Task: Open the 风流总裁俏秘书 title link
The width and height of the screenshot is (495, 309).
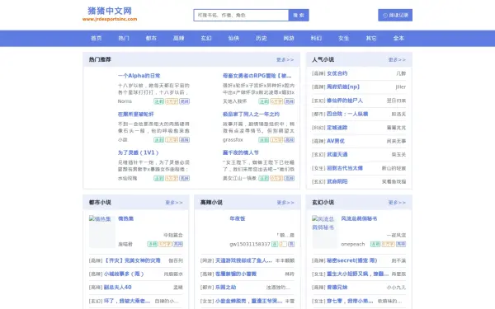Action: [x=359, y=218]
